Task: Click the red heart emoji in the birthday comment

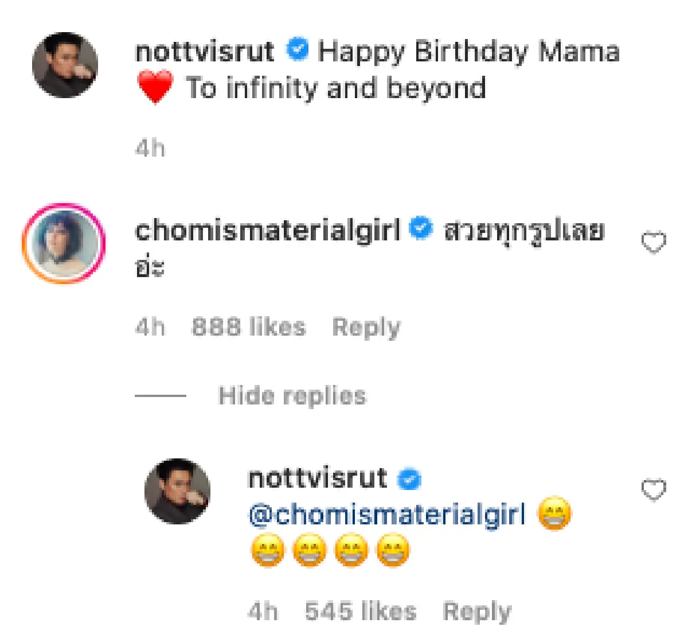Action: click(155, 87)
